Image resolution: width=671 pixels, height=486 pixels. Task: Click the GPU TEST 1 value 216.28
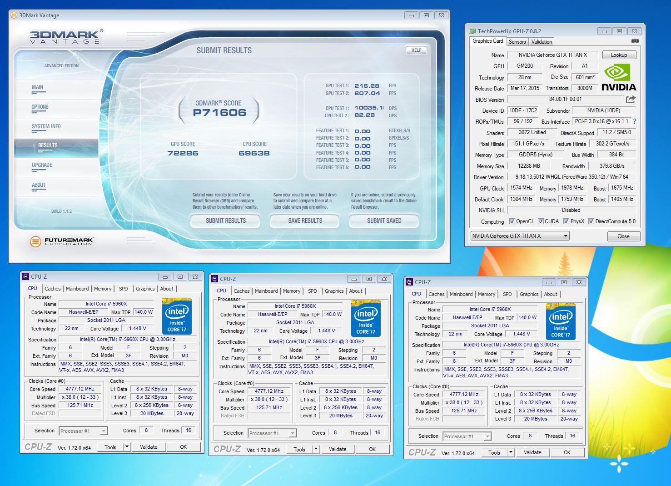click(x=367, y=85)
